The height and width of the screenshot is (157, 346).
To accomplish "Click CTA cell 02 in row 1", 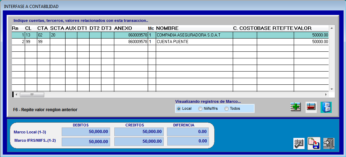I will click(x=44, y=35).
